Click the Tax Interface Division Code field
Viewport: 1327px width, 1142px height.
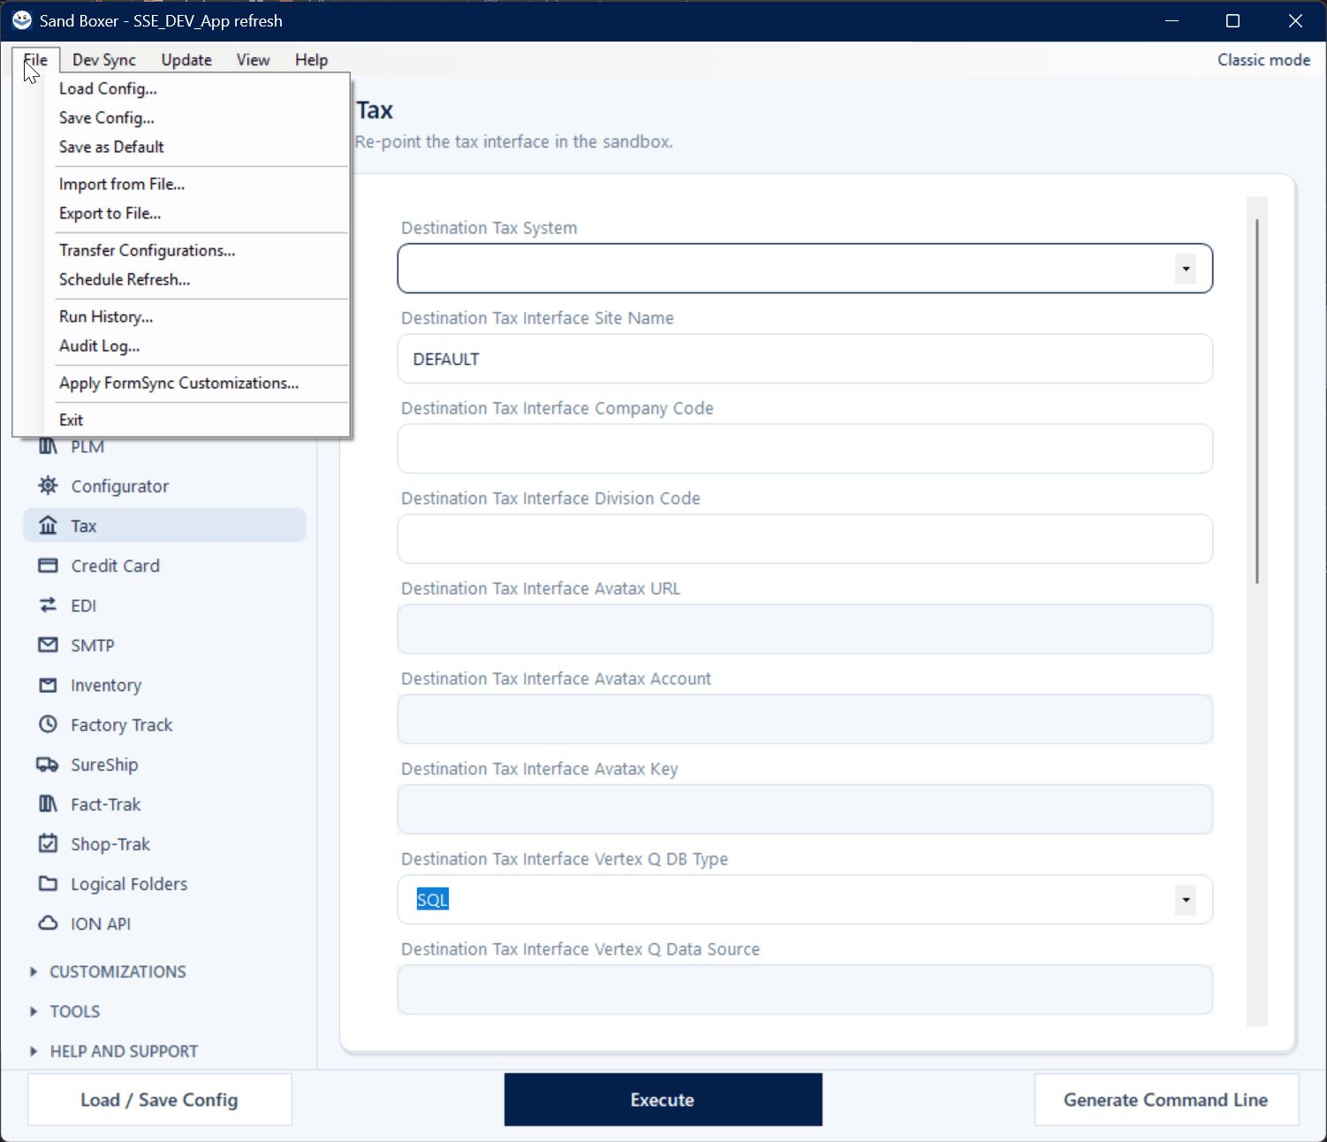805,539
